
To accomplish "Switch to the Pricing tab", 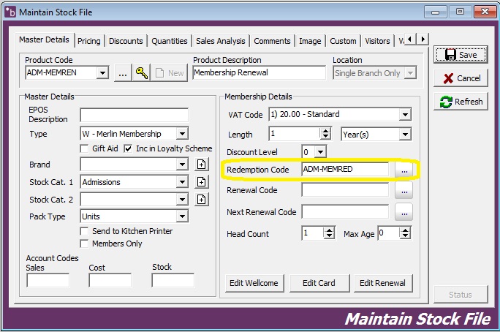I will (89, 41).
